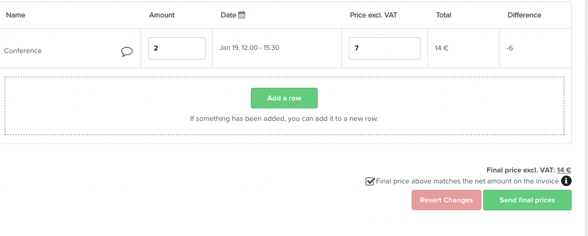Click the Revert Changes button
Image resolution: width=588 pixels, height=236 pixels.
point(446,200)
